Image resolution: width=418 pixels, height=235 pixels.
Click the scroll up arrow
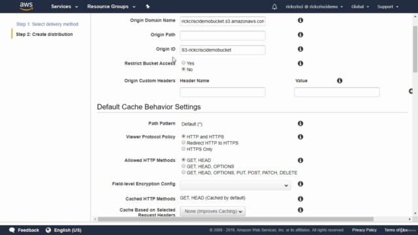pos(415,16)
